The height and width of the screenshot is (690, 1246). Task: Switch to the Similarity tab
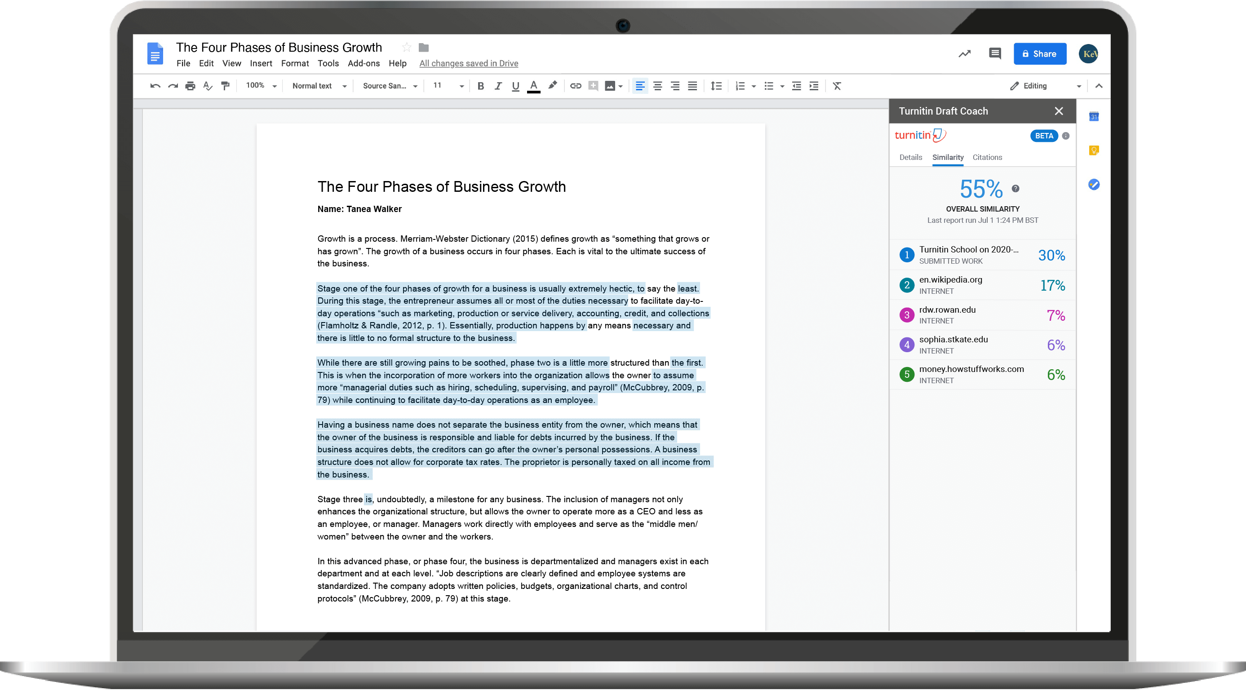click(x=948, y=158)
